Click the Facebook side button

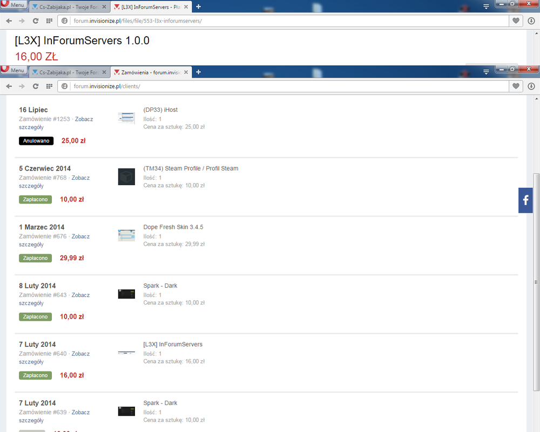tap(525, 200)
